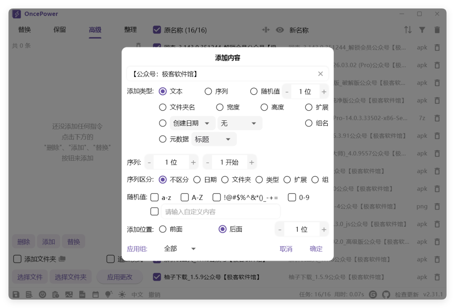
Task: Open the calendar icon in status bar
Action: [96, 295]
